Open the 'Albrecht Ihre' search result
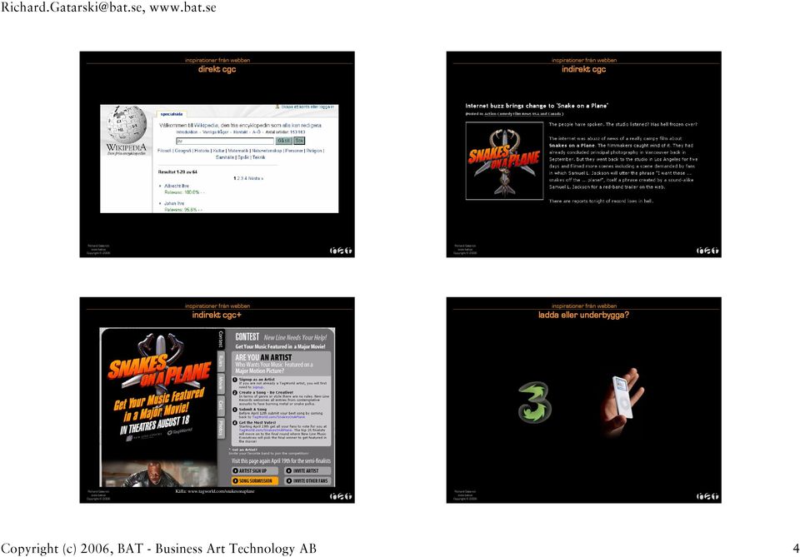This screenshot has width=800, height=557. [177, 186]
